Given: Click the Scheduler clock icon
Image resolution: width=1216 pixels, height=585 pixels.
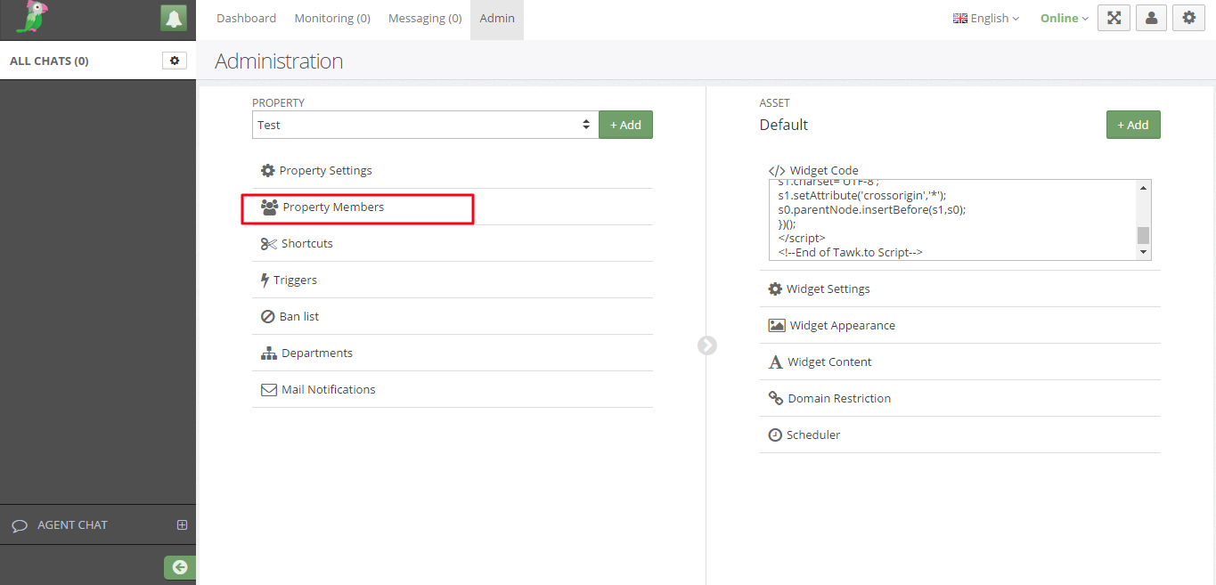Looking at the screenshot, I should 775,435.
